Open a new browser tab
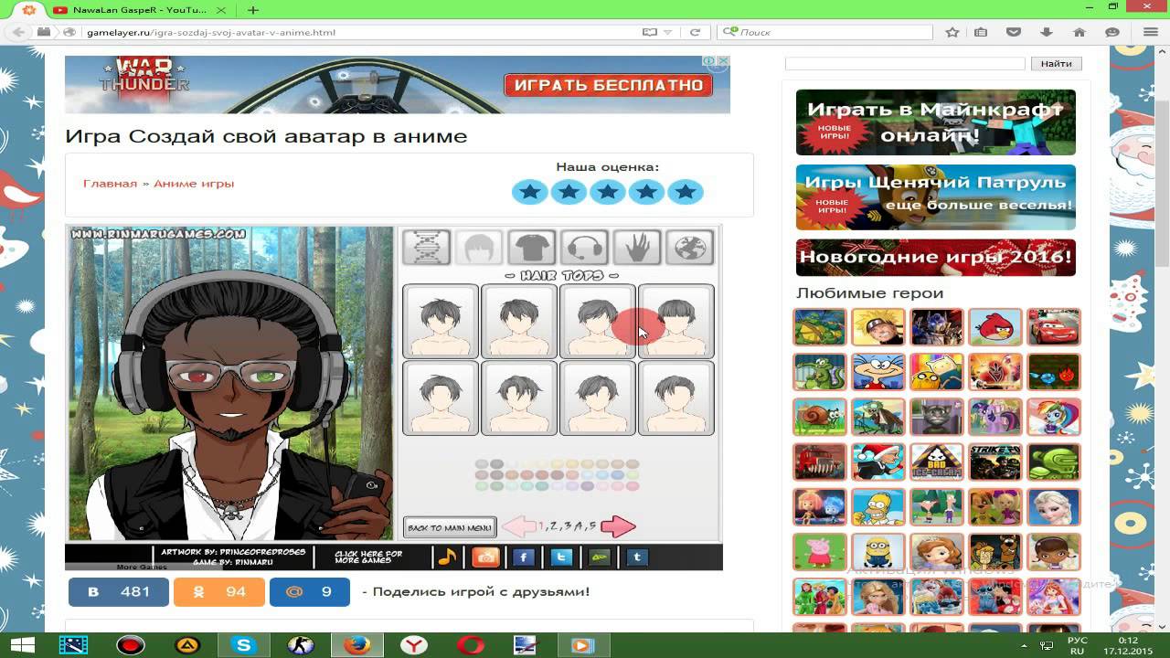Viewport: 1170px width, 658px height. pos(253,10)
